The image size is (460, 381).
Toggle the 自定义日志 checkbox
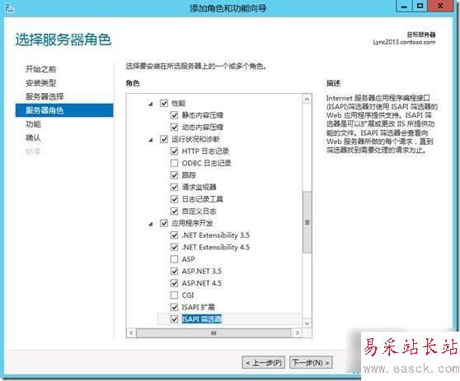174,211
